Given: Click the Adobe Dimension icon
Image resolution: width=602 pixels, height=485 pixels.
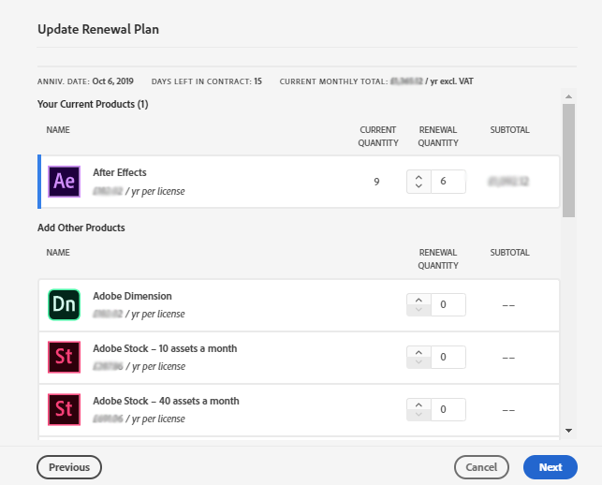Looking at the screenshot, I should point(64,305).
